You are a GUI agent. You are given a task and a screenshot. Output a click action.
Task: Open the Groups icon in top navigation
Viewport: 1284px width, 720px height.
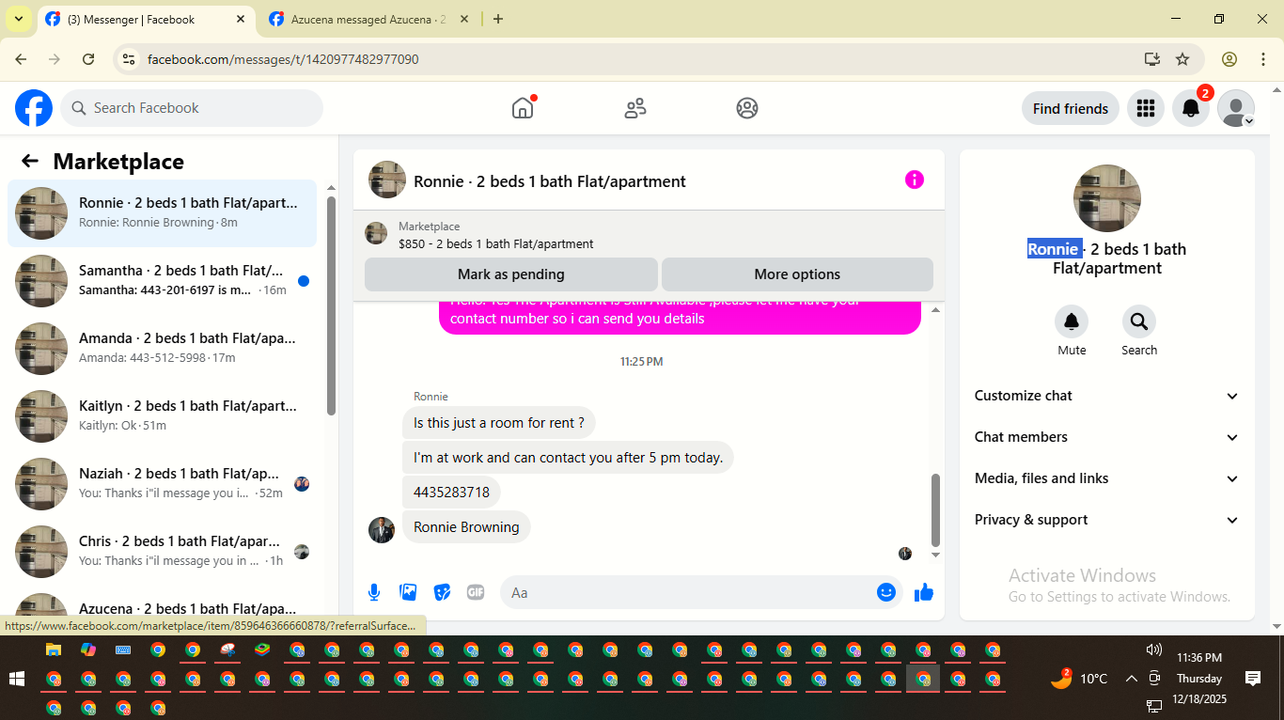coord(747,108)
